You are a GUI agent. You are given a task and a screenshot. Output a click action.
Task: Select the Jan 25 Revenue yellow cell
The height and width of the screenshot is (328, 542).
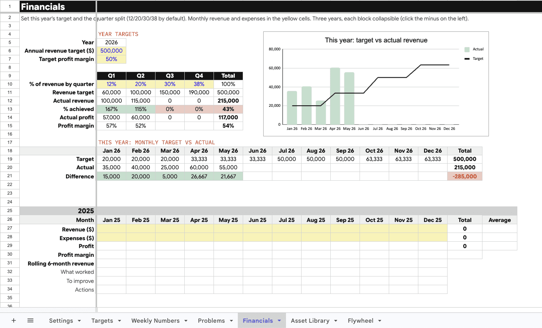coord(112,229)
